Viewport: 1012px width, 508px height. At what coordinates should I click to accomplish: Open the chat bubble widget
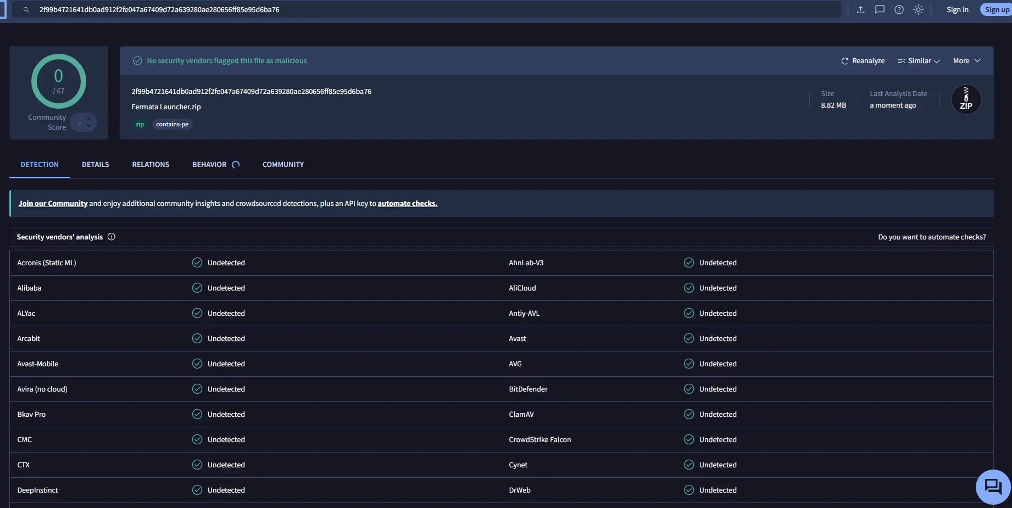(x=993, y=487)
